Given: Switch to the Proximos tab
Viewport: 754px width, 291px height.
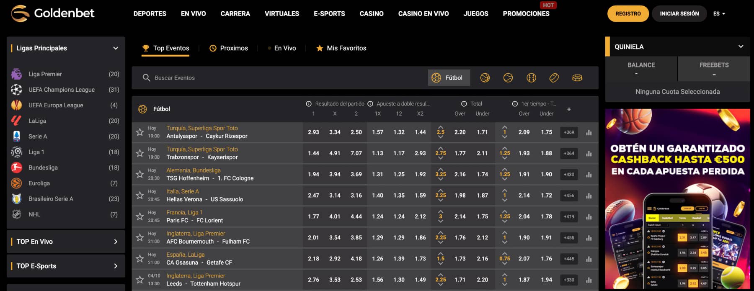Looking at the screenshot, I should pos(229,48).
